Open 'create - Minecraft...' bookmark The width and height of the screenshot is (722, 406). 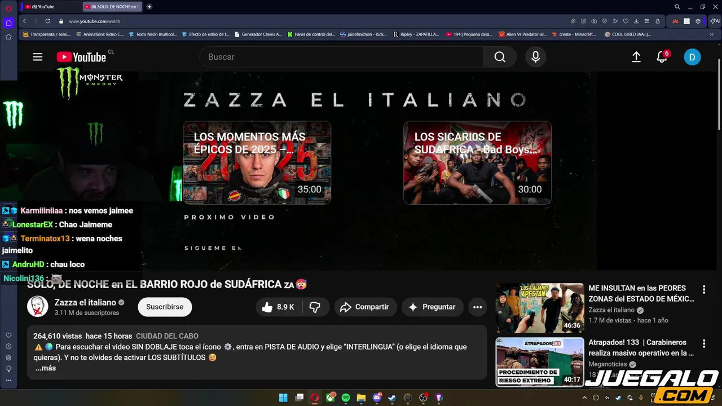(574, 34)
